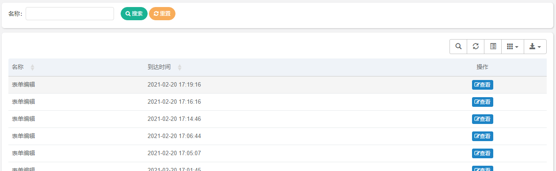Click the 名称 column header
Screen dimensions: 556x171
18,67
